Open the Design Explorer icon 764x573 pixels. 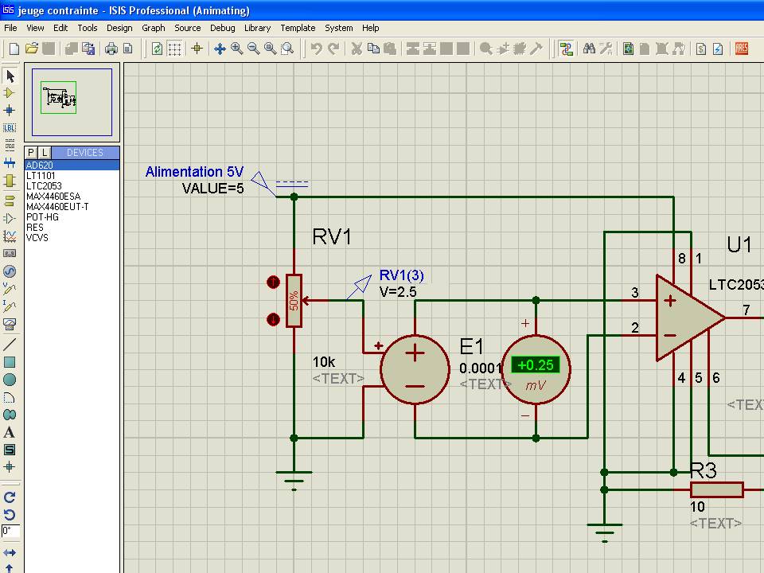(629, 49)
